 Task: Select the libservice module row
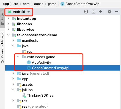point(63,29)
